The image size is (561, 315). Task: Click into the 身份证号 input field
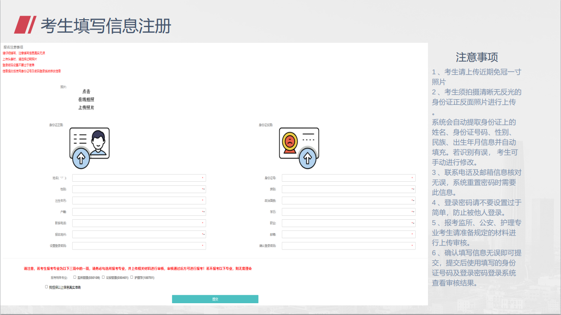coord(348,178)
